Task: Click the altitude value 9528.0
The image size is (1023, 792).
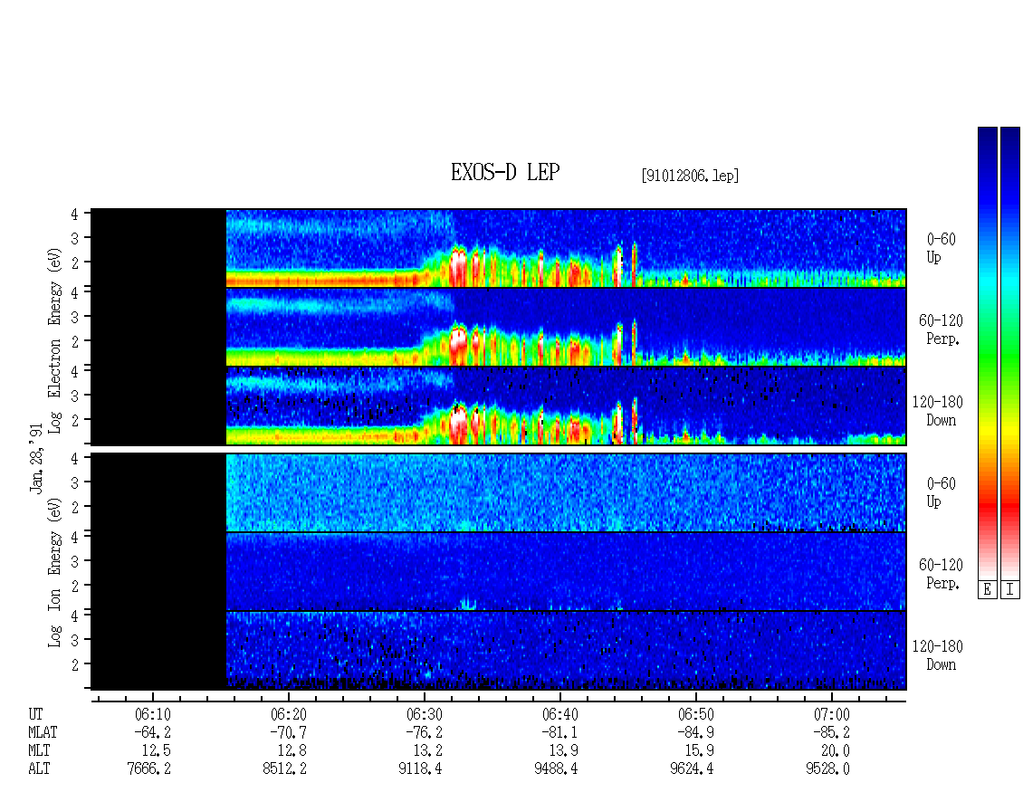Action: (828, 769)
